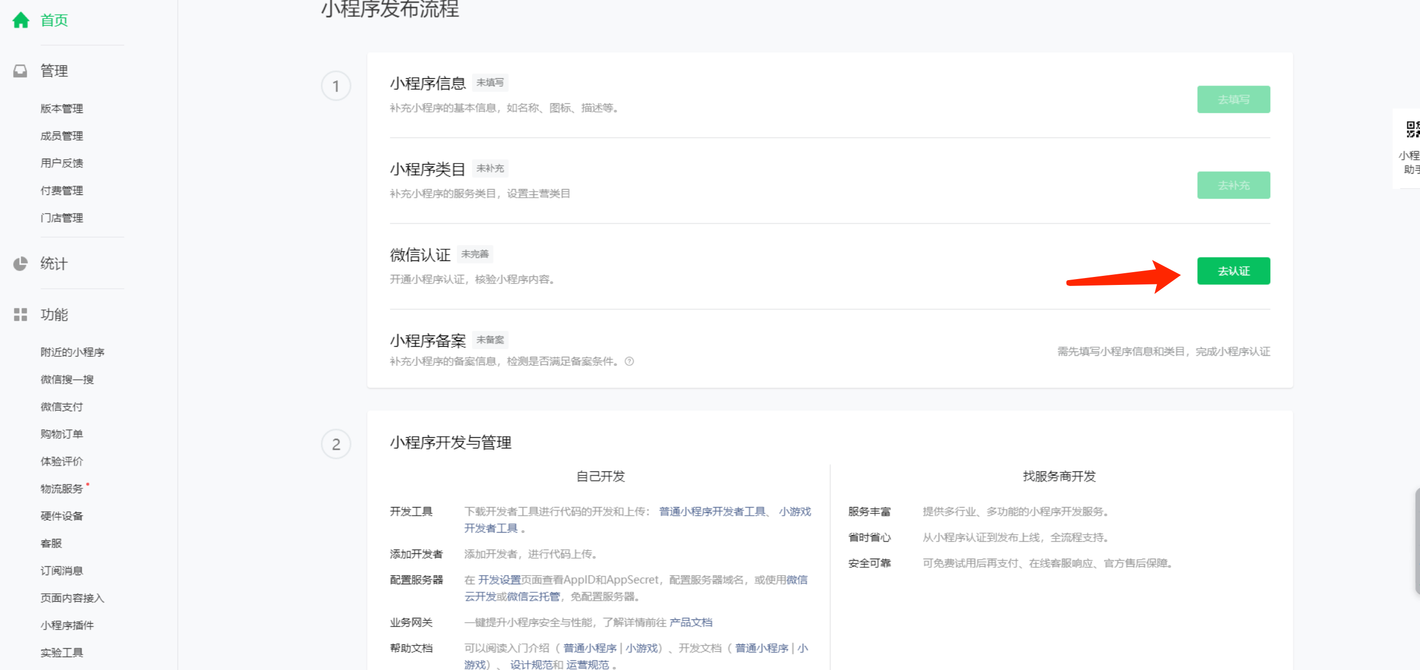Image resolution: width=1420 pixels, height=670 pixels.
Task: Select 微信搜一搜 in sidebar
Action: pos(67,380)
